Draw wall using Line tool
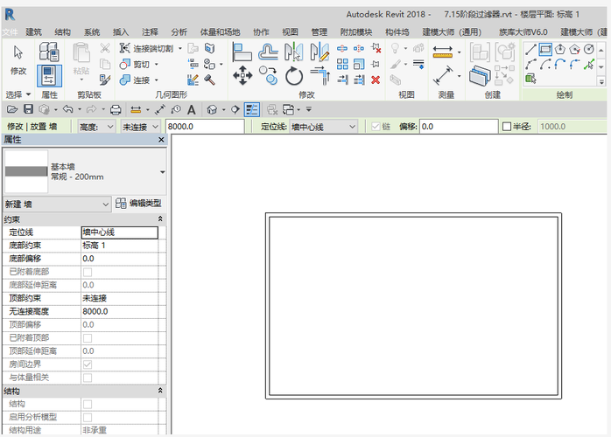The width and height of the screenshot is (611, 437). (530, 50)
